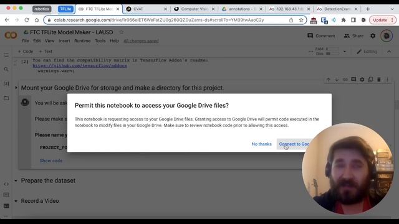Open the RAM Disk resources dropdown arrow
The height and width of the screenshot is (224, 399).
click(x=345, y=51)
